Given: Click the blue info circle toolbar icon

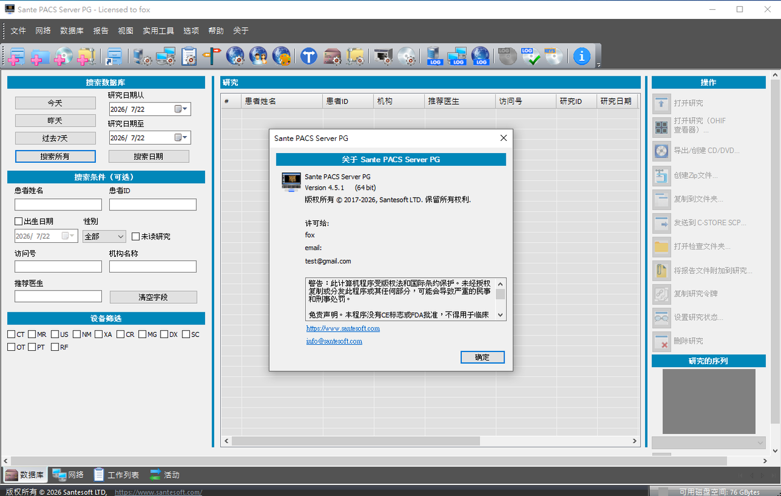Looking at the screenshot, I should click(581, 56).
